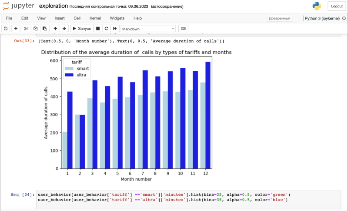The image size is (348, 211).
Task: Rename notebook via exploration title
Action: tap(54, 6)
